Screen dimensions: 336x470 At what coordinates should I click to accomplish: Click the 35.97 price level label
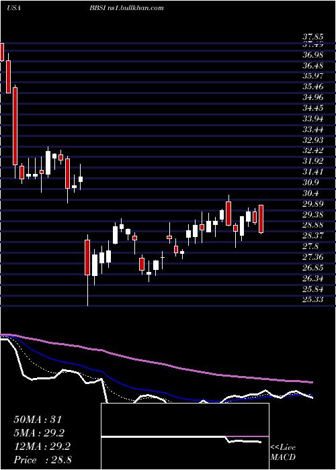pyautogui.click(x=313, y=76)
